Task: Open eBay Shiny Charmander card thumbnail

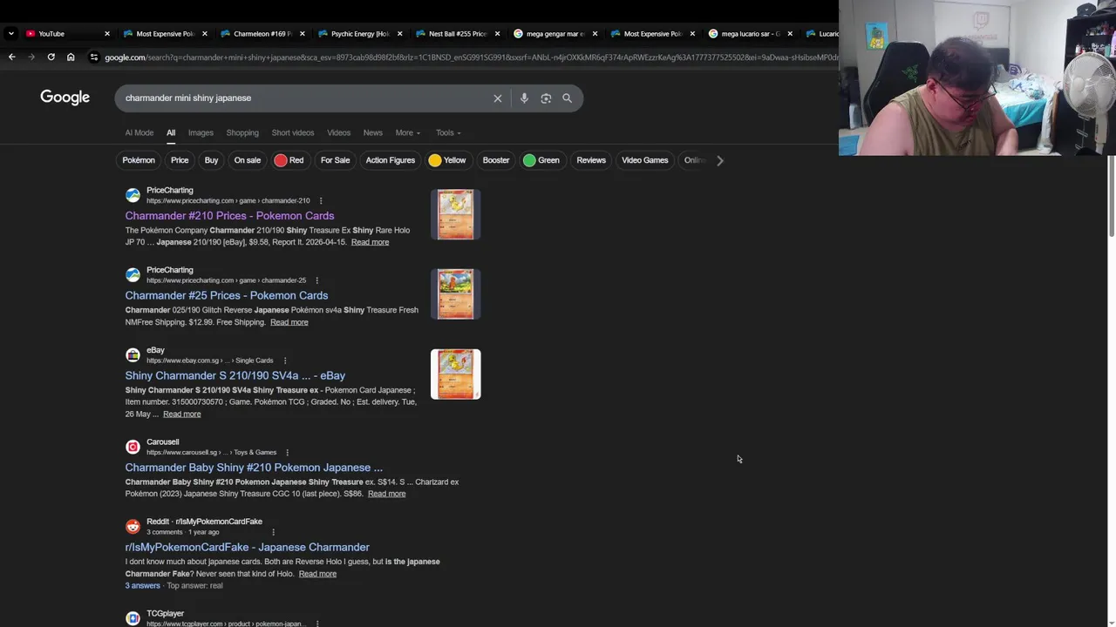Action: click(x=455, y=374)
